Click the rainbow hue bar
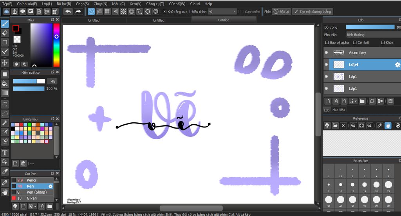 pos(56,45)
